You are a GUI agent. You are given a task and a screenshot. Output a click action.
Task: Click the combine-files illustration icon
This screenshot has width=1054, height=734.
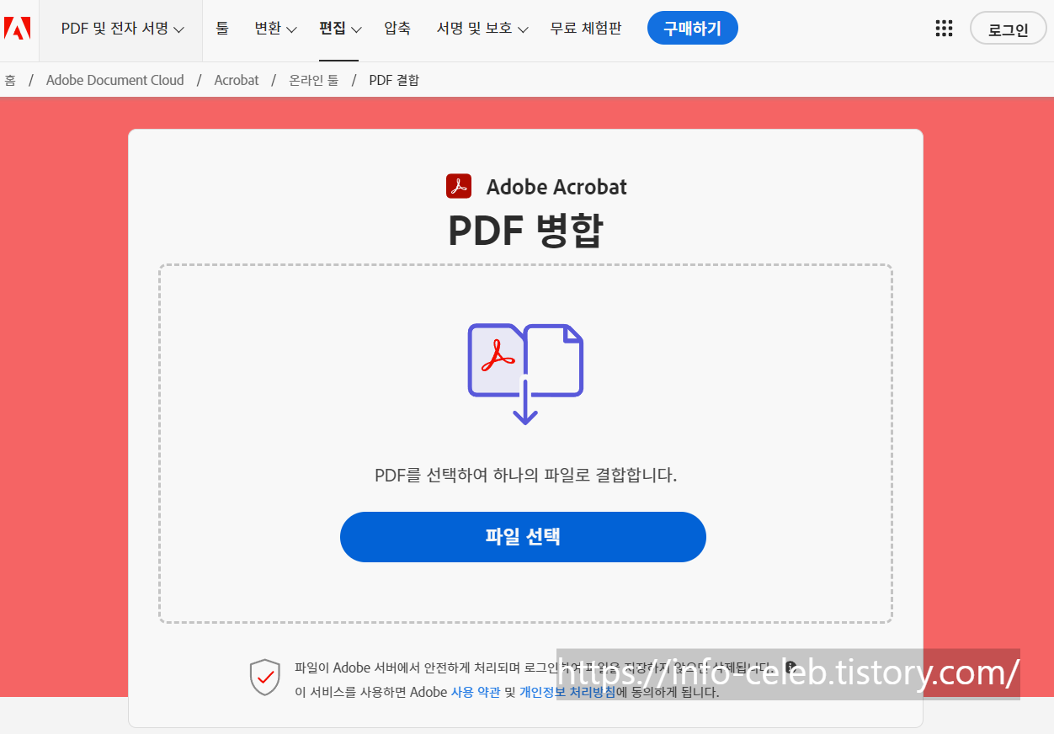click(x=525, y=374)
